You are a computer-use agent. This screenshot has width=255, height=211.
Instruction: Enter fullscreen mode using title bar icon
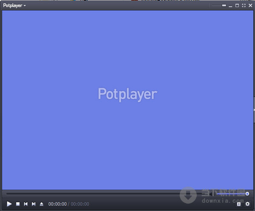click(244, 6)
